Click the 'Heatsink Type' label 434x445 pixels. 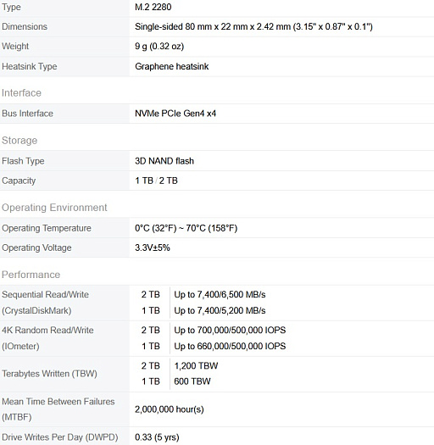[x=30, y=66]
